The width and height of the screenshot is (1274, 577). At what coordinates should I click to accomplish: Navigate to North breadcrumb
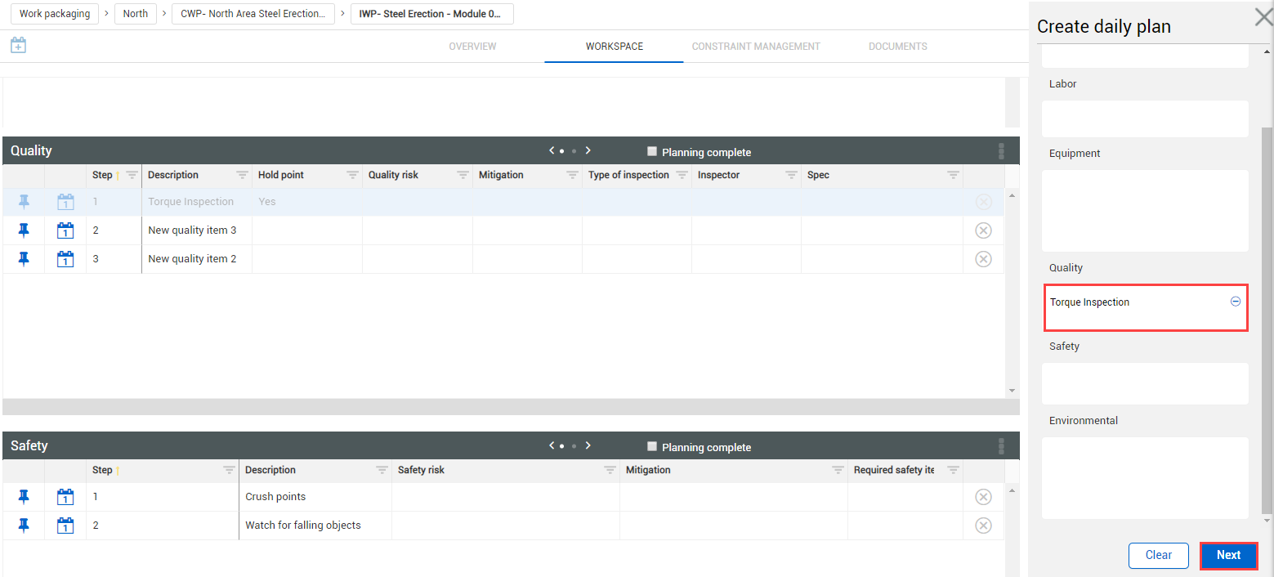[136, 14]
